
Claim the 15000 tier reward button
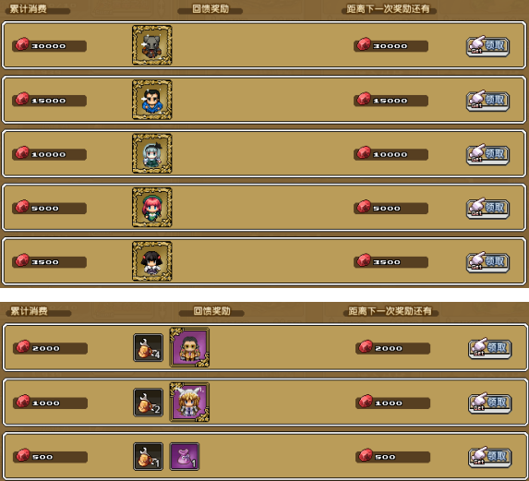point(487,101)
